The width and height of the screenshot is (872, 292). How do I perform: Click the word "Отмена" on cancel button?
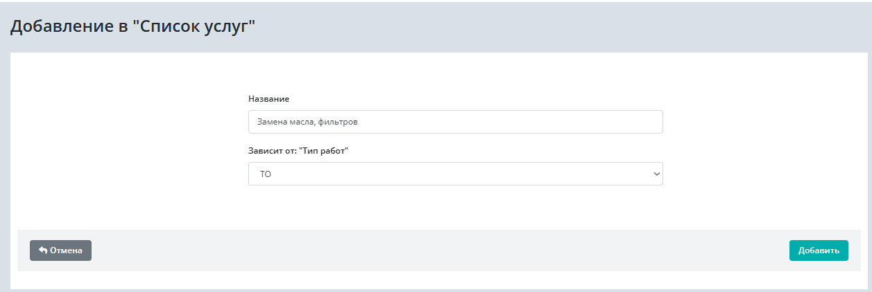click(66, 250)
